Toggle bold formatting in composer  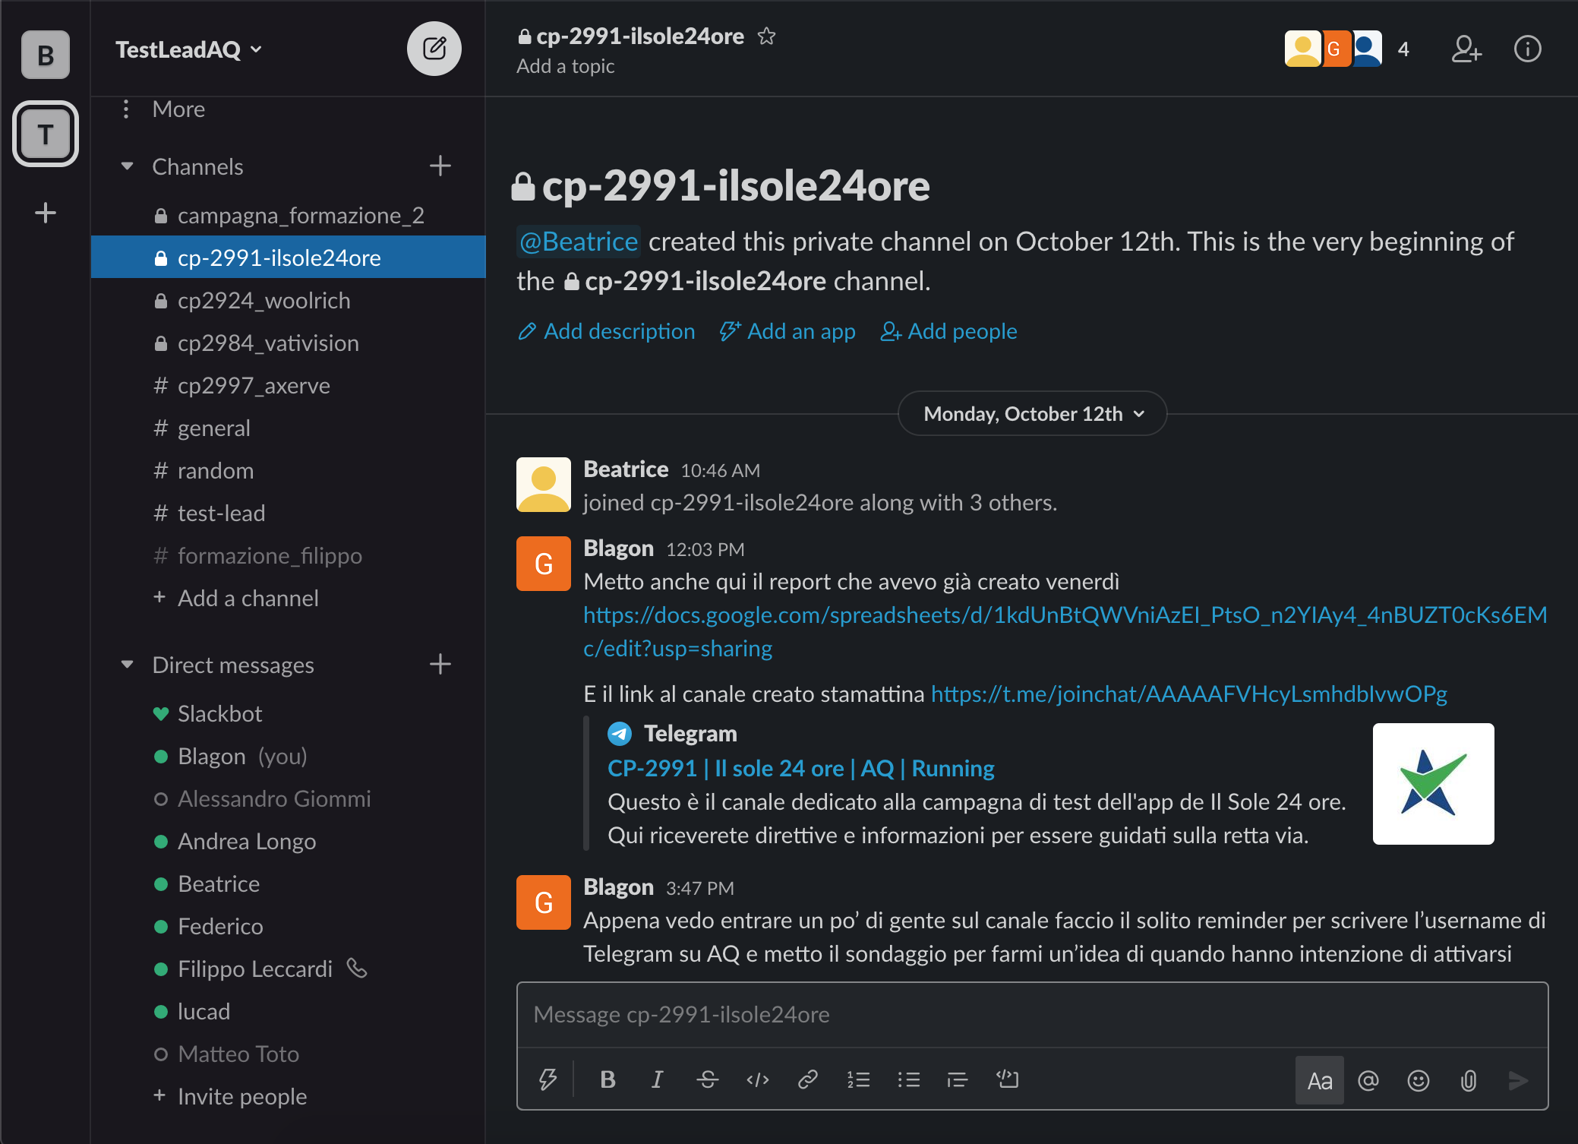tap(608, 1079)
